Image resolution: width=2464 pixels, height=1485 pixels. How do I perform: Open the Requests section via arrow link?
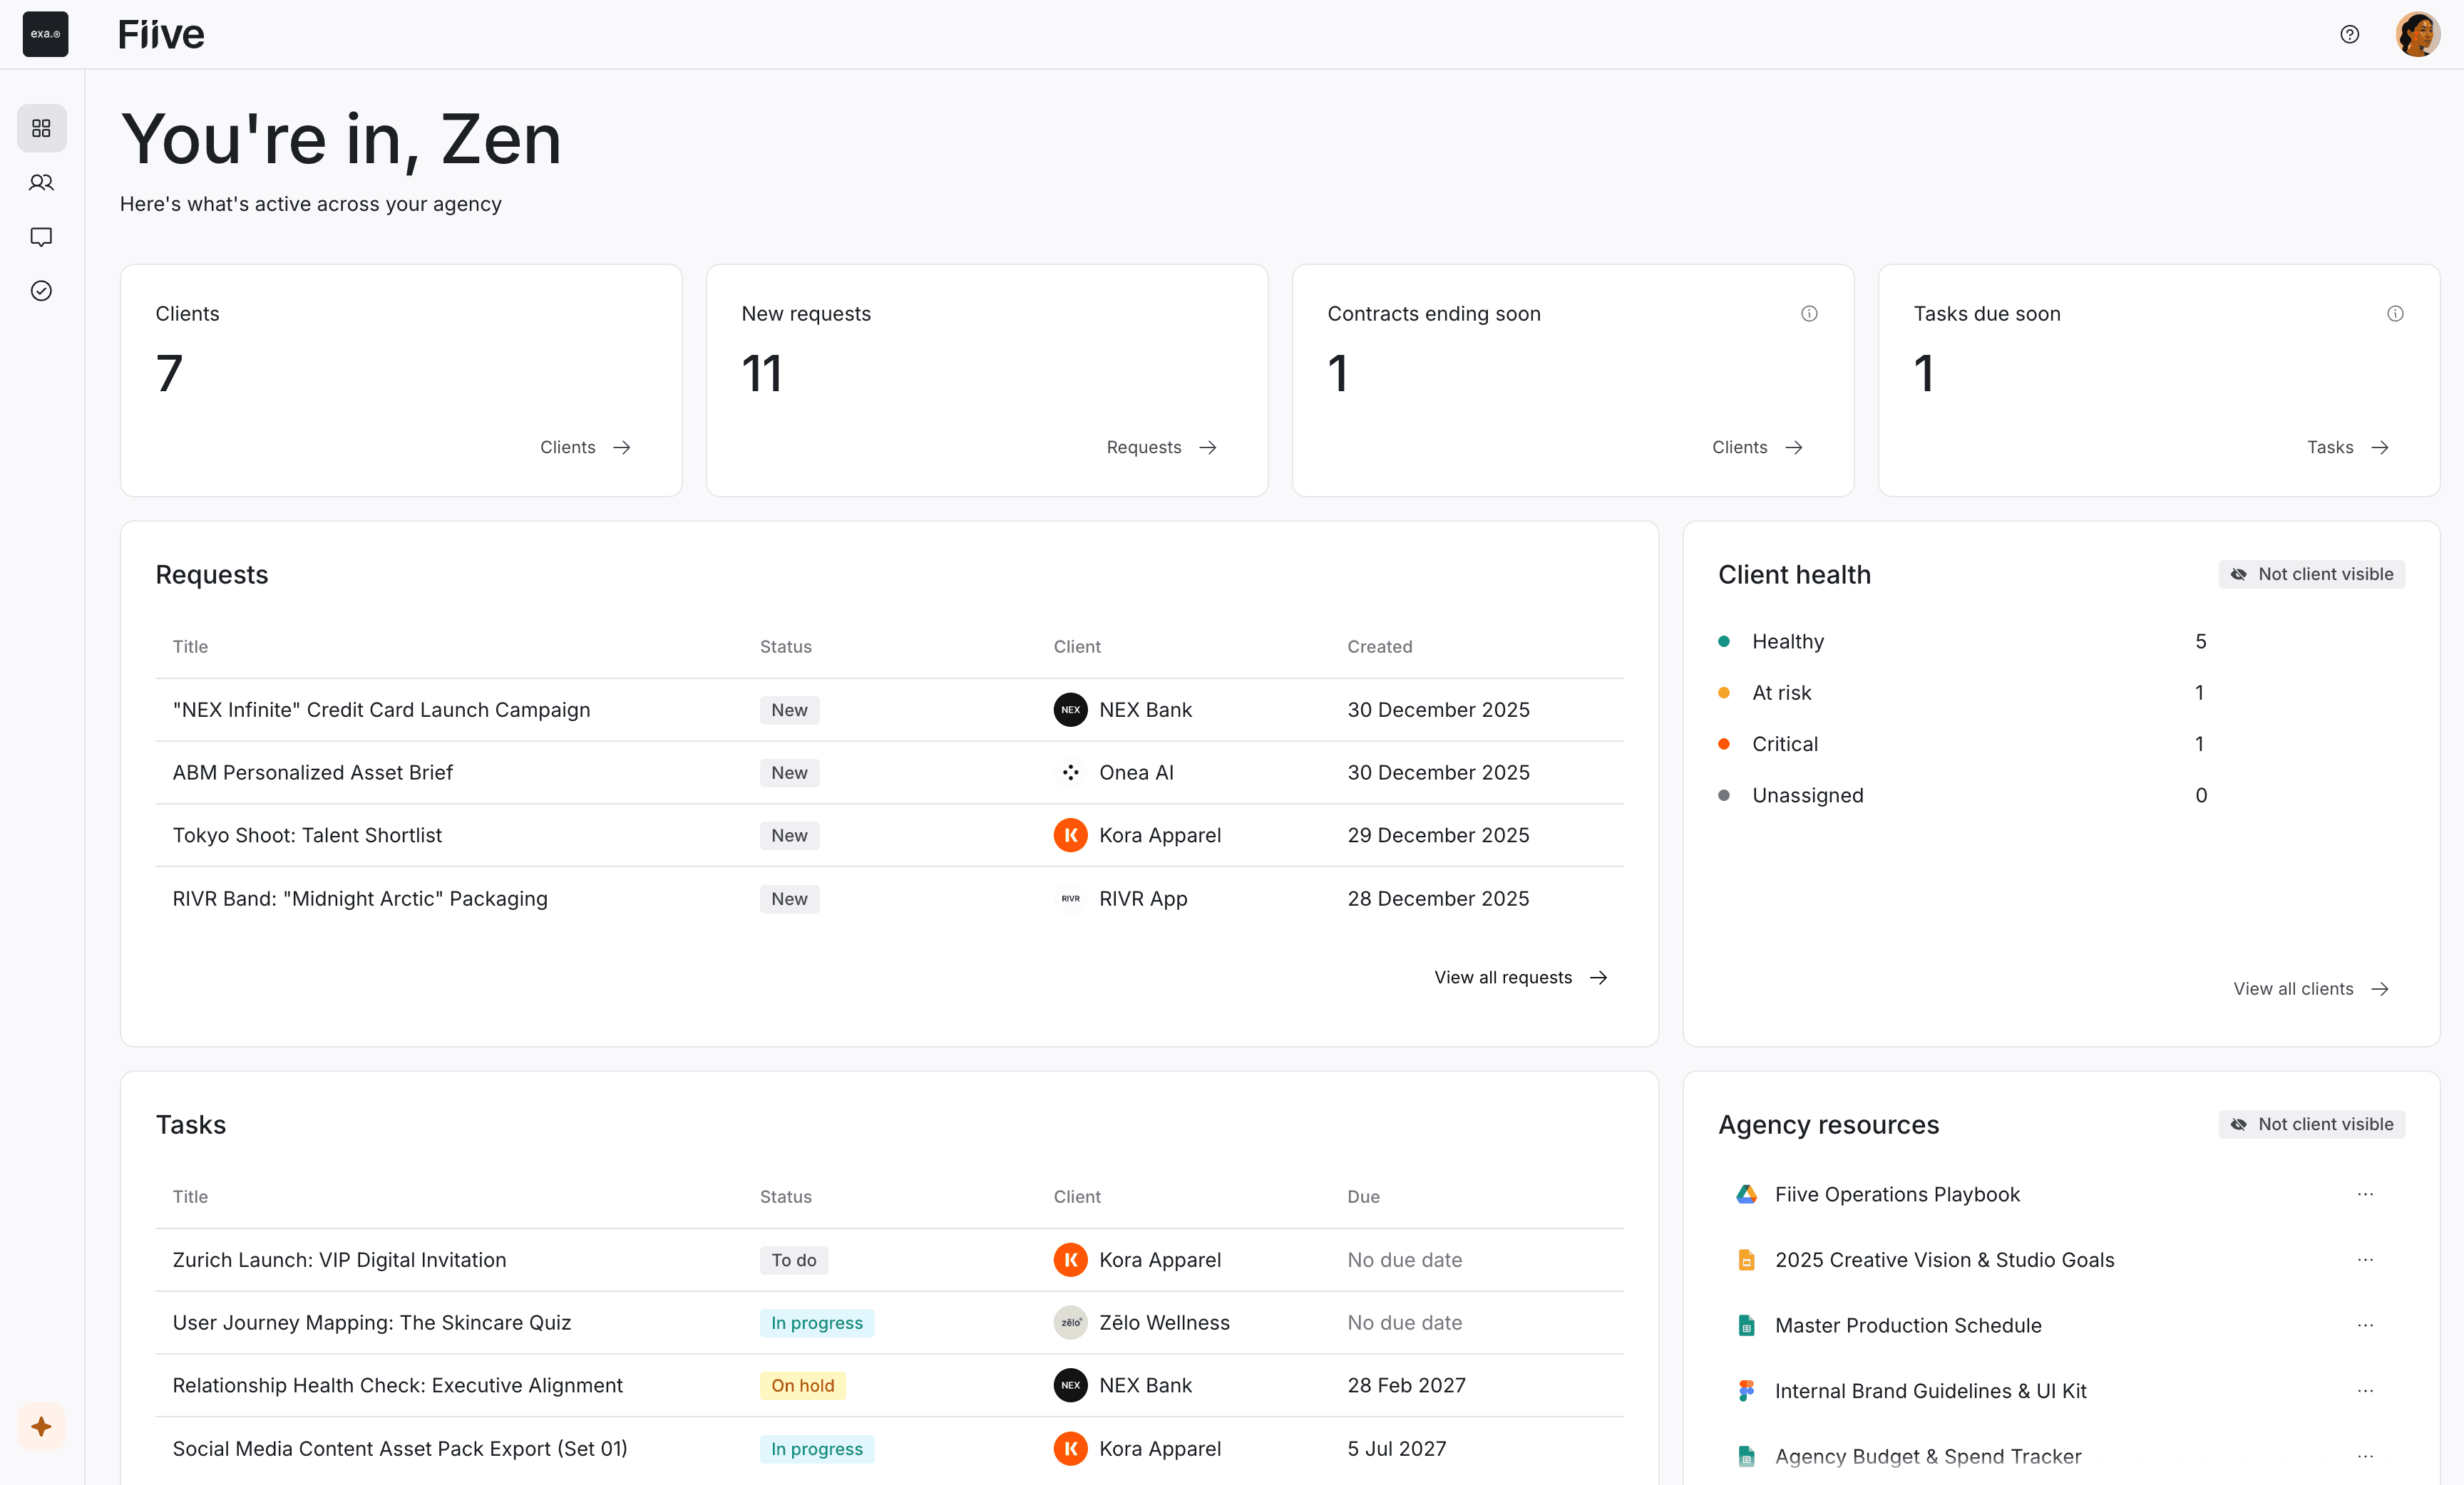point(1161,447)
